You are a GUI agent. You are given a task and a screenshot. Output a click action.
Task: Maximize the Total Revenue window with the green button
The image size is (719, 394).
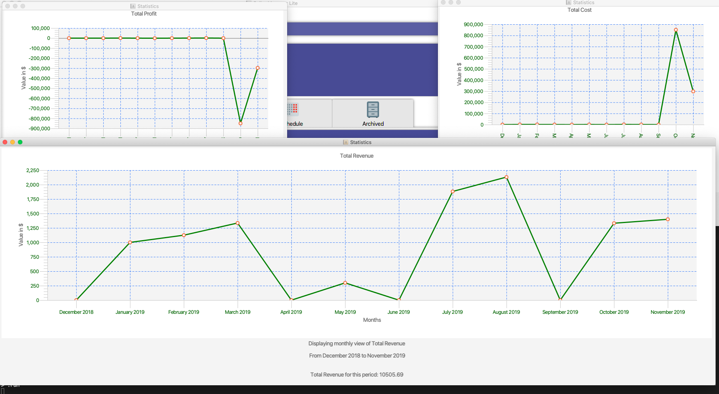coord(20,142)
